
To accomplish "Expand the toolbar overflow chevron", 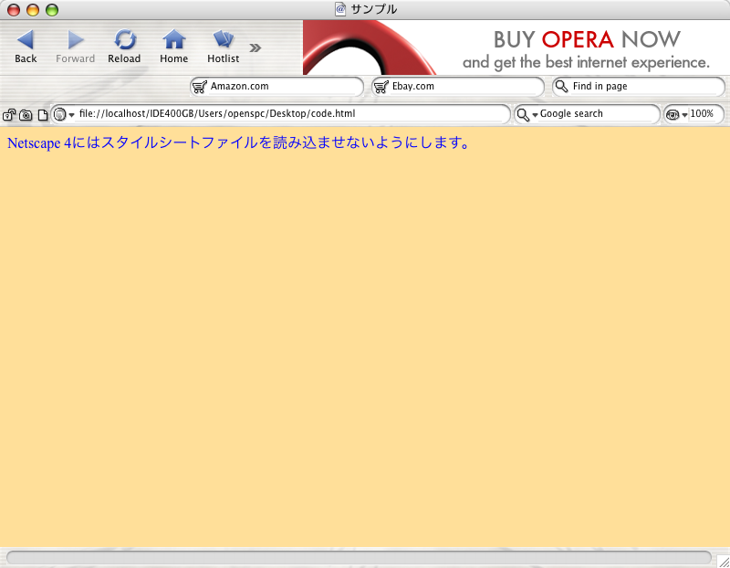I will [x=255, y=47].
